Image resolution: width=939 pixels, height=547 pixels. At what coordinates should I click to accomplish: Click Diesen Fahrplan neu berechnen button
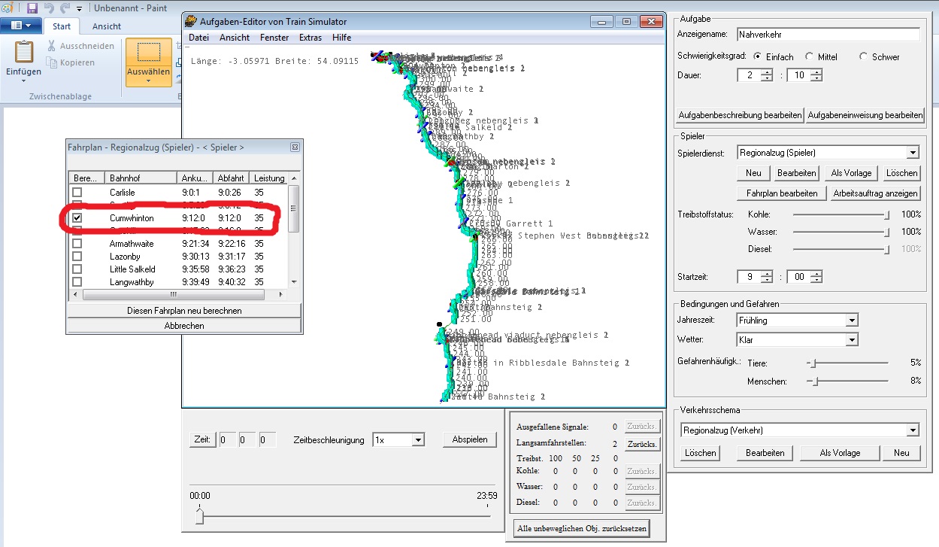tap(184, 310)
